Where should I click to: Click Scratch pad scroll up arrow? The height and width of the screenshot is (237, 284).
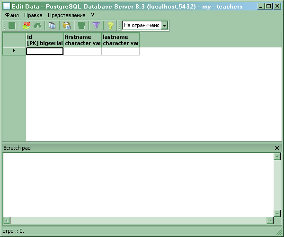pos(277,156)
